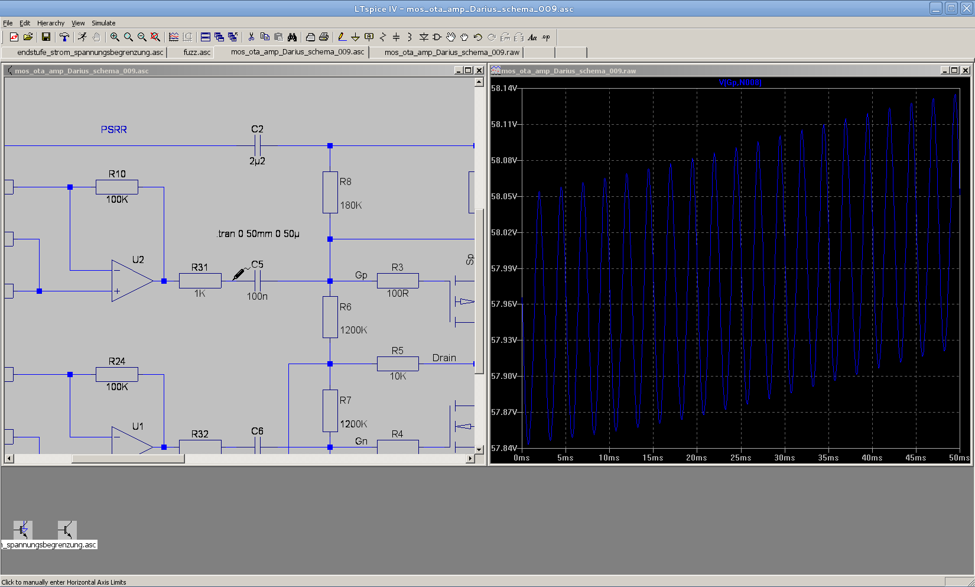975x587 pixels.
Task: Click the New Schematic toolbar icon
Action: pos(14,37)
